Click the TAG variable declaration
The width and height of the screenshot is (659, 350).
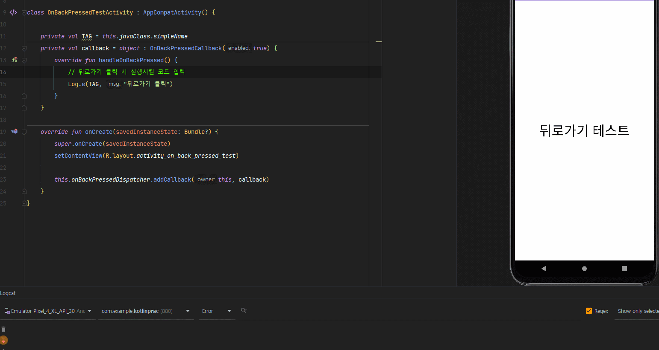(x=87, y=36)
